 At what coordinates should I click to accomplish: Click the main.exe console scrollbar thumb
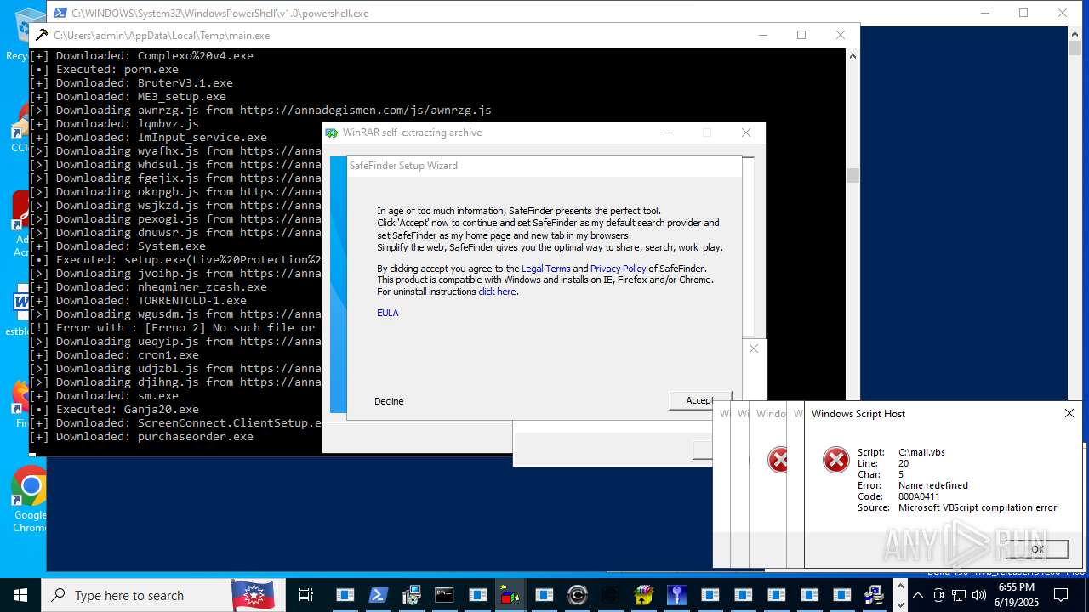[x=852, y=175]
